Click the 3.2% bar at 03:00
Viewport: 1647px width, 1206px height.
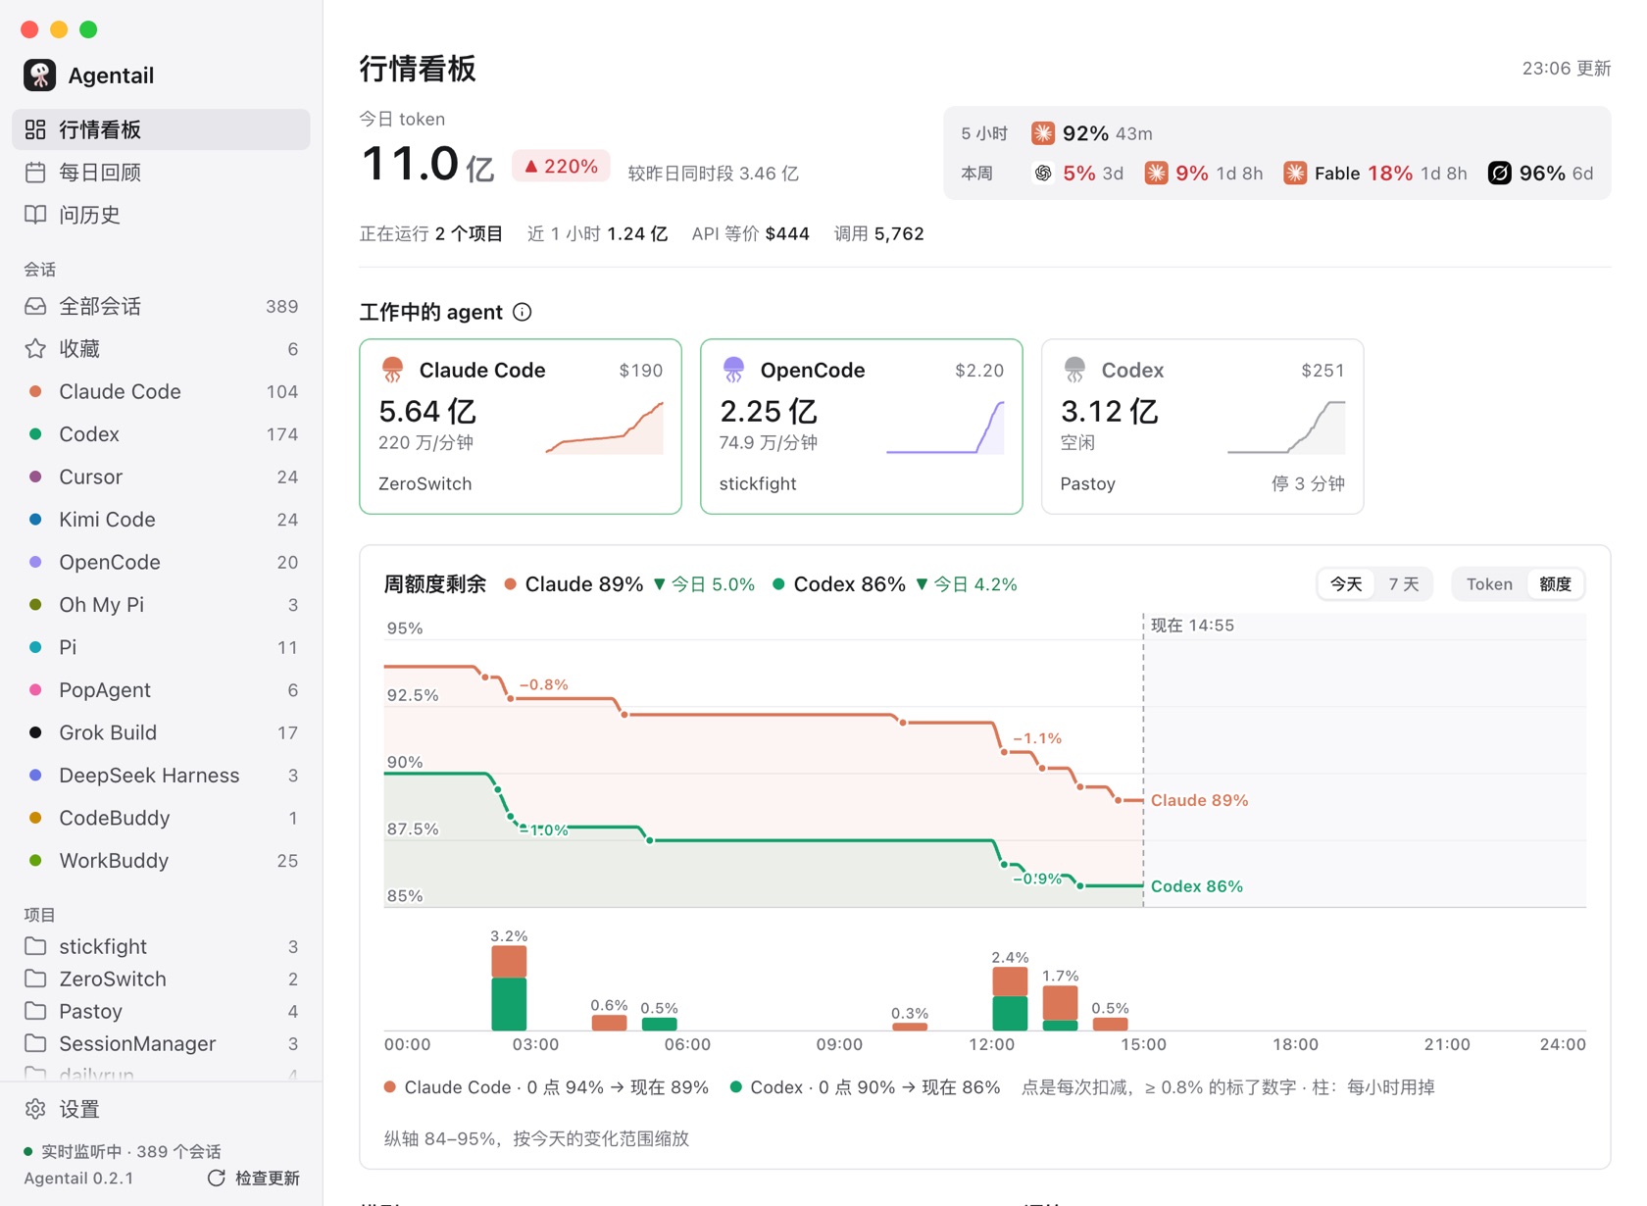click(x=509, y=987)
